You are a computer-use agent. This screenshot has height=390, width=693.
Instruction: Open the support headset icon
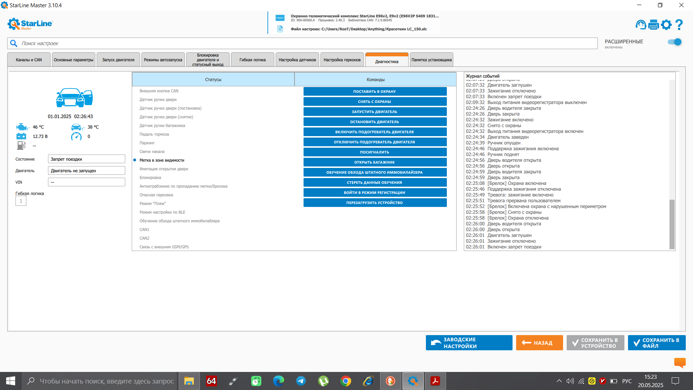tap(641, 25)
